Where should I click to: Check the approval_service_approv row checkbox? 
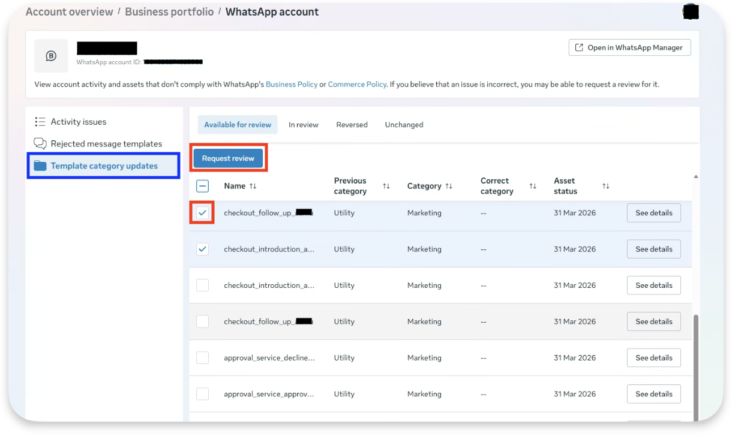click(203, 394)
